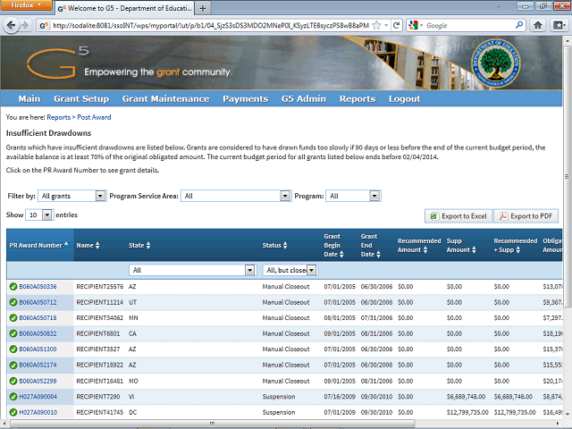Click the Export to Excel button
This screenshot has width=572, height=429.
pyautogui.click(x=458, y=216)
